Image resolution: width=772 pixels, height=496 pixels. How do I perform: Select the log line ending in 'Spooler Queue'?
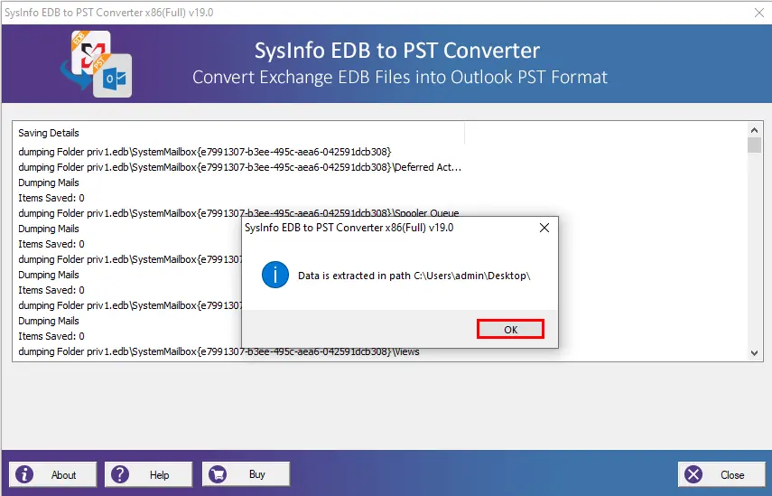[238, 213]
